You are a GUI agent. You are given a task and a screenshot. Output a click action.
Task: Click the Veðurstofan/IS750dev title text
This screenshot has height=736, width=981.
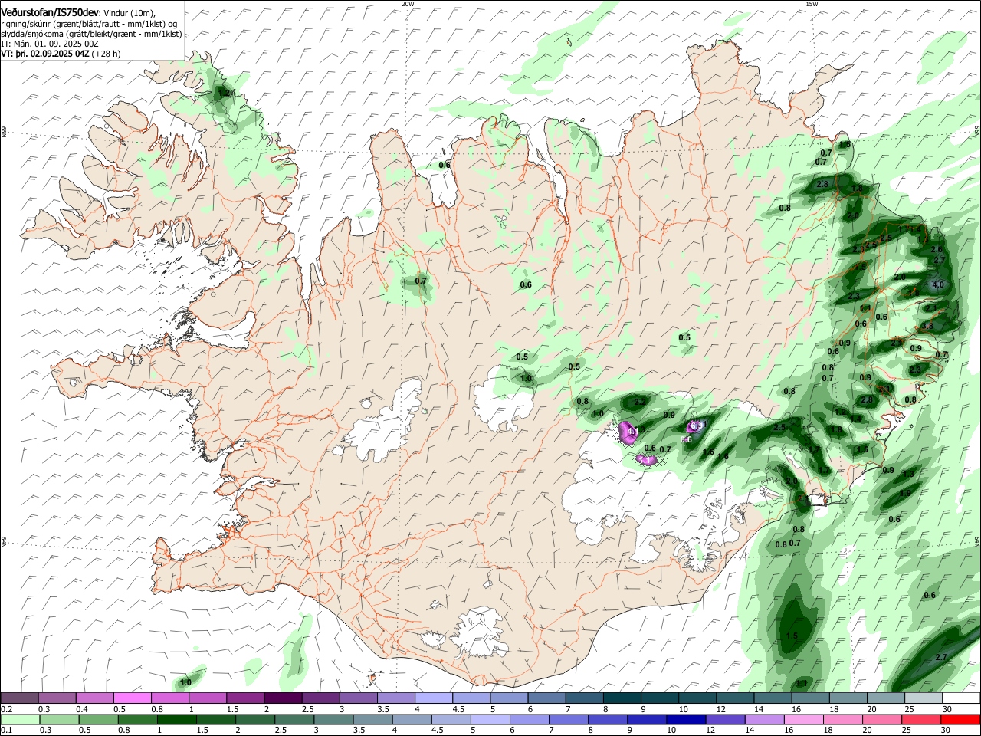[49, 13]
